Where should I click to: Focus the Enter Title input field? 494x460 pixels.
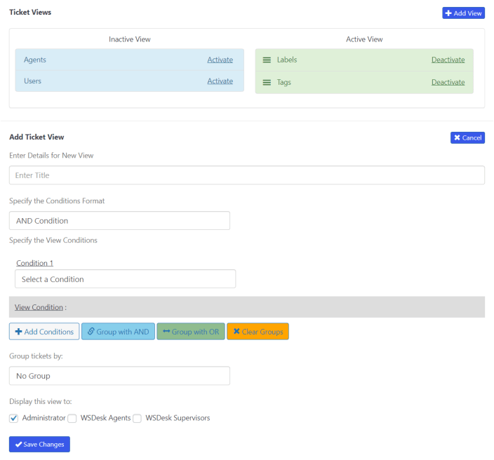click(x=247, y=175)
